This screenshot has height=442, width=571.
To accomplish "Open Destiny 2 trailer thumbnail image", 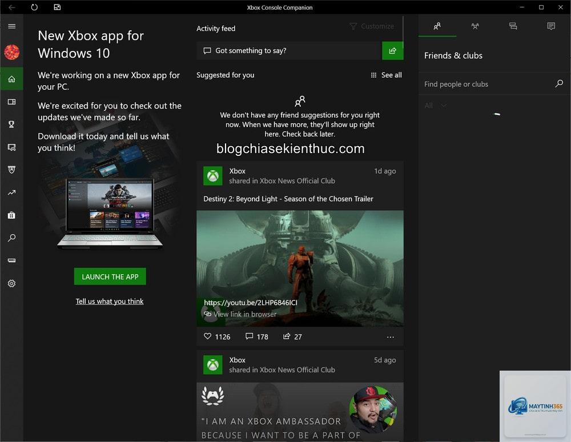I will [x=300, y=268].
